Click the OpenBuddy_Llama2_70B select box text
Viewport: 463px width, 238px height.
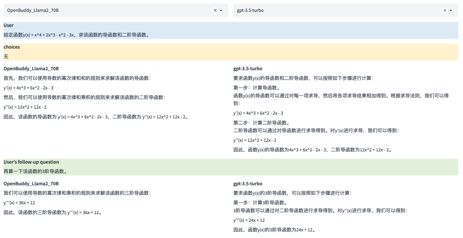33,10
